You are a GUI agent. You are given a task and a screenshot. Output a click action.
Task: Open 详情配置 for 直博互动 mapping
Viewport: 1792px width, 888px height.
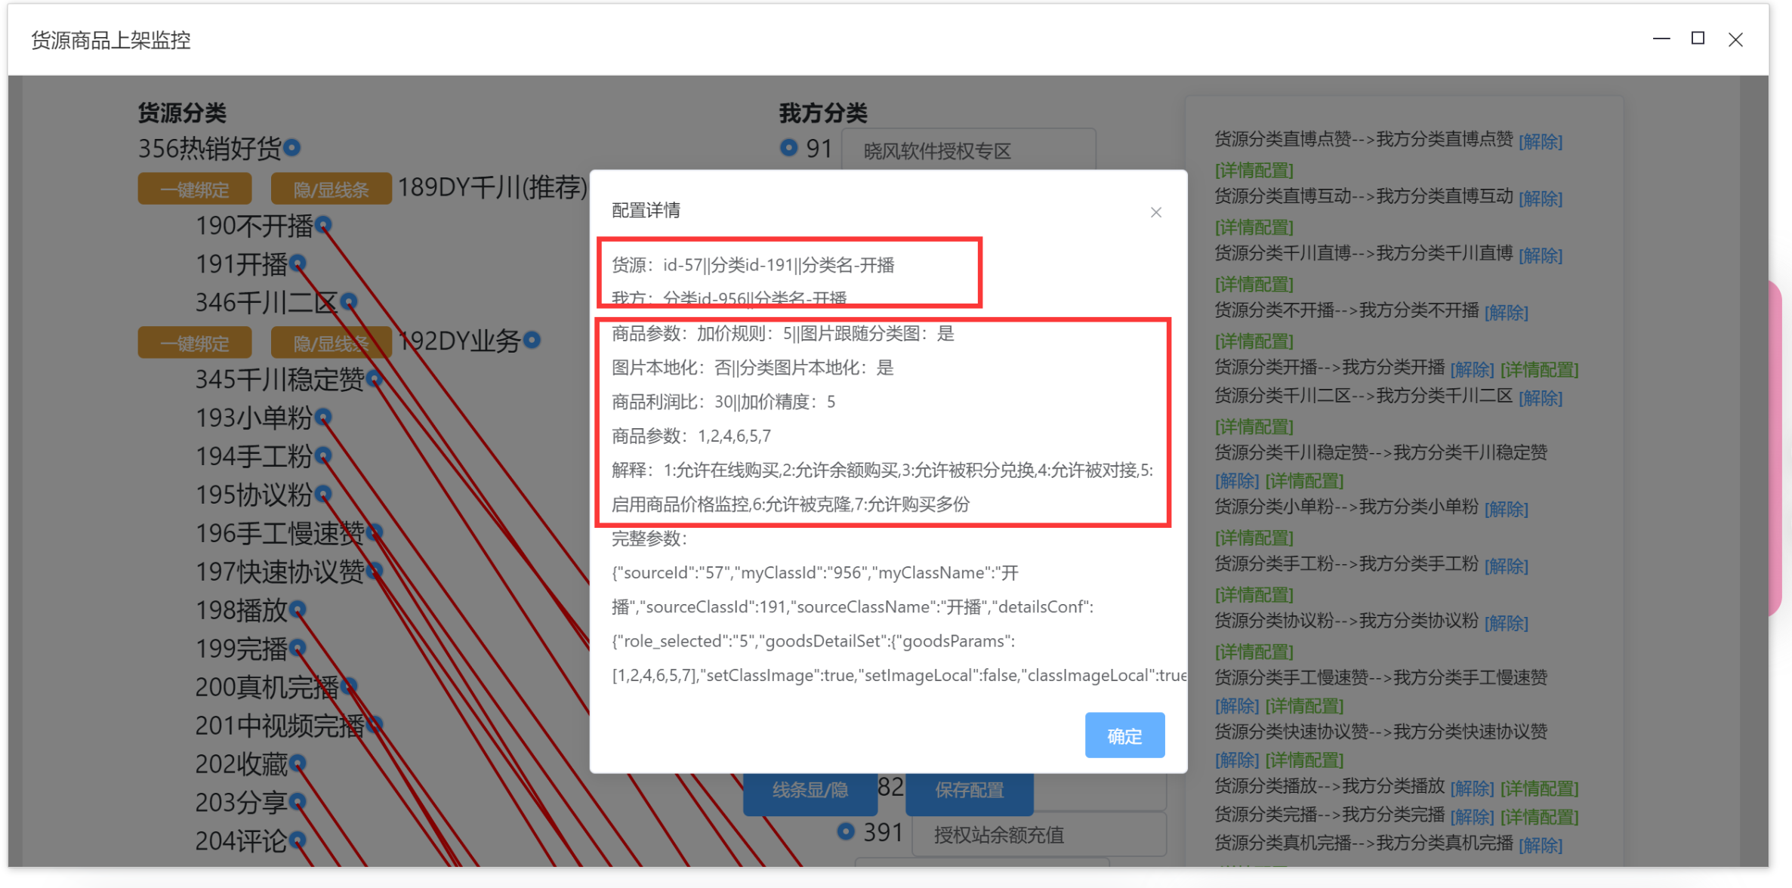click(x=1254, y=227)
